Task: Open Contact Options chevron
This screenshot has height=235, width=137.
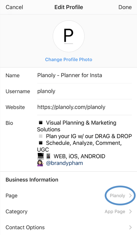Action: [130, 227]
